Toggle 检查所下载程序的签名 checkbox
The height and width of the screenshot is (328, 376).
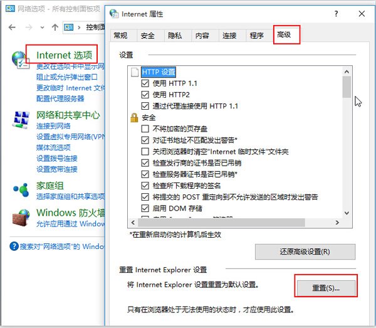[145, 186]
